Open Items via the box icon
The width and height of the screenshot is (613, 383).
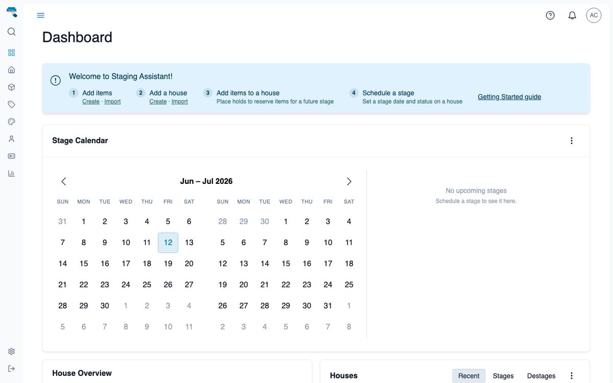click(x=11, y=87)
